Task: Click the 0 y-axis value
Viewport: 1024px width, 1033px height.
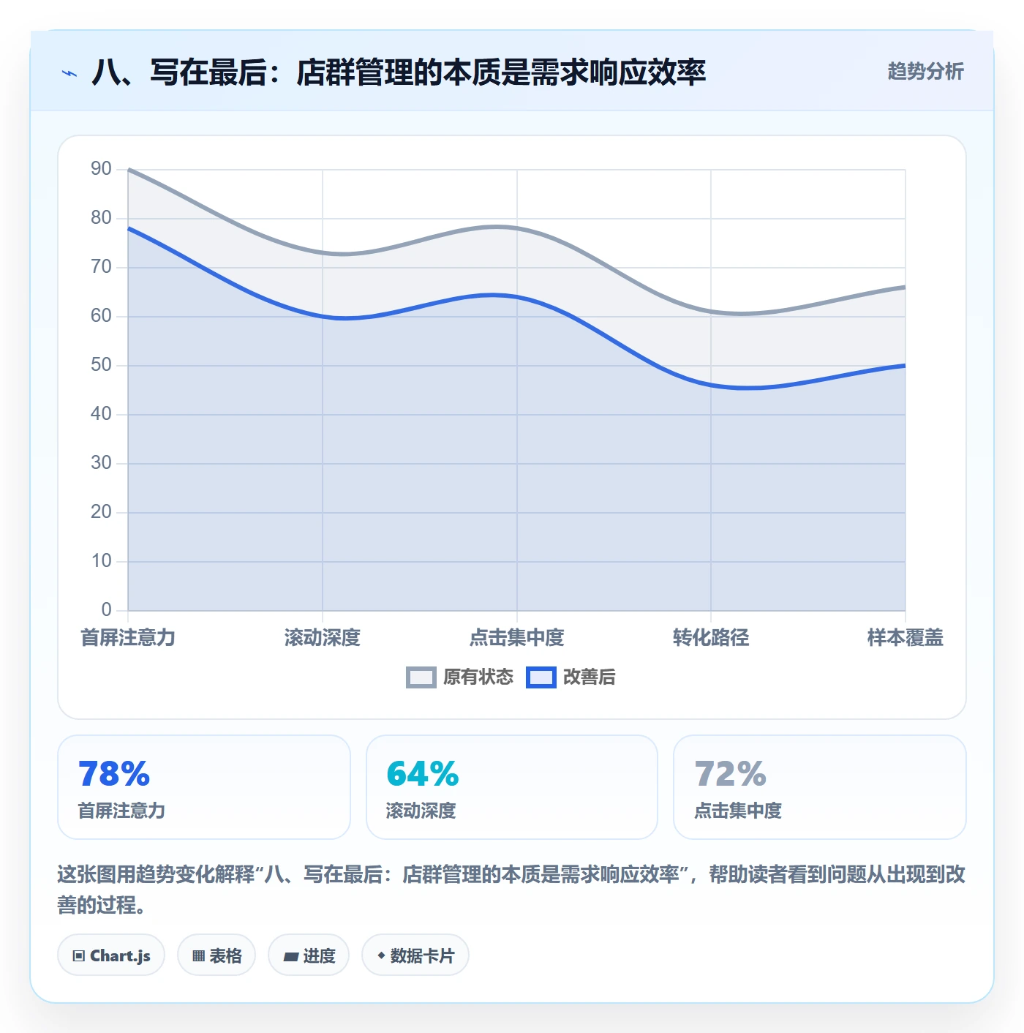Action: (x=107, y=610)
